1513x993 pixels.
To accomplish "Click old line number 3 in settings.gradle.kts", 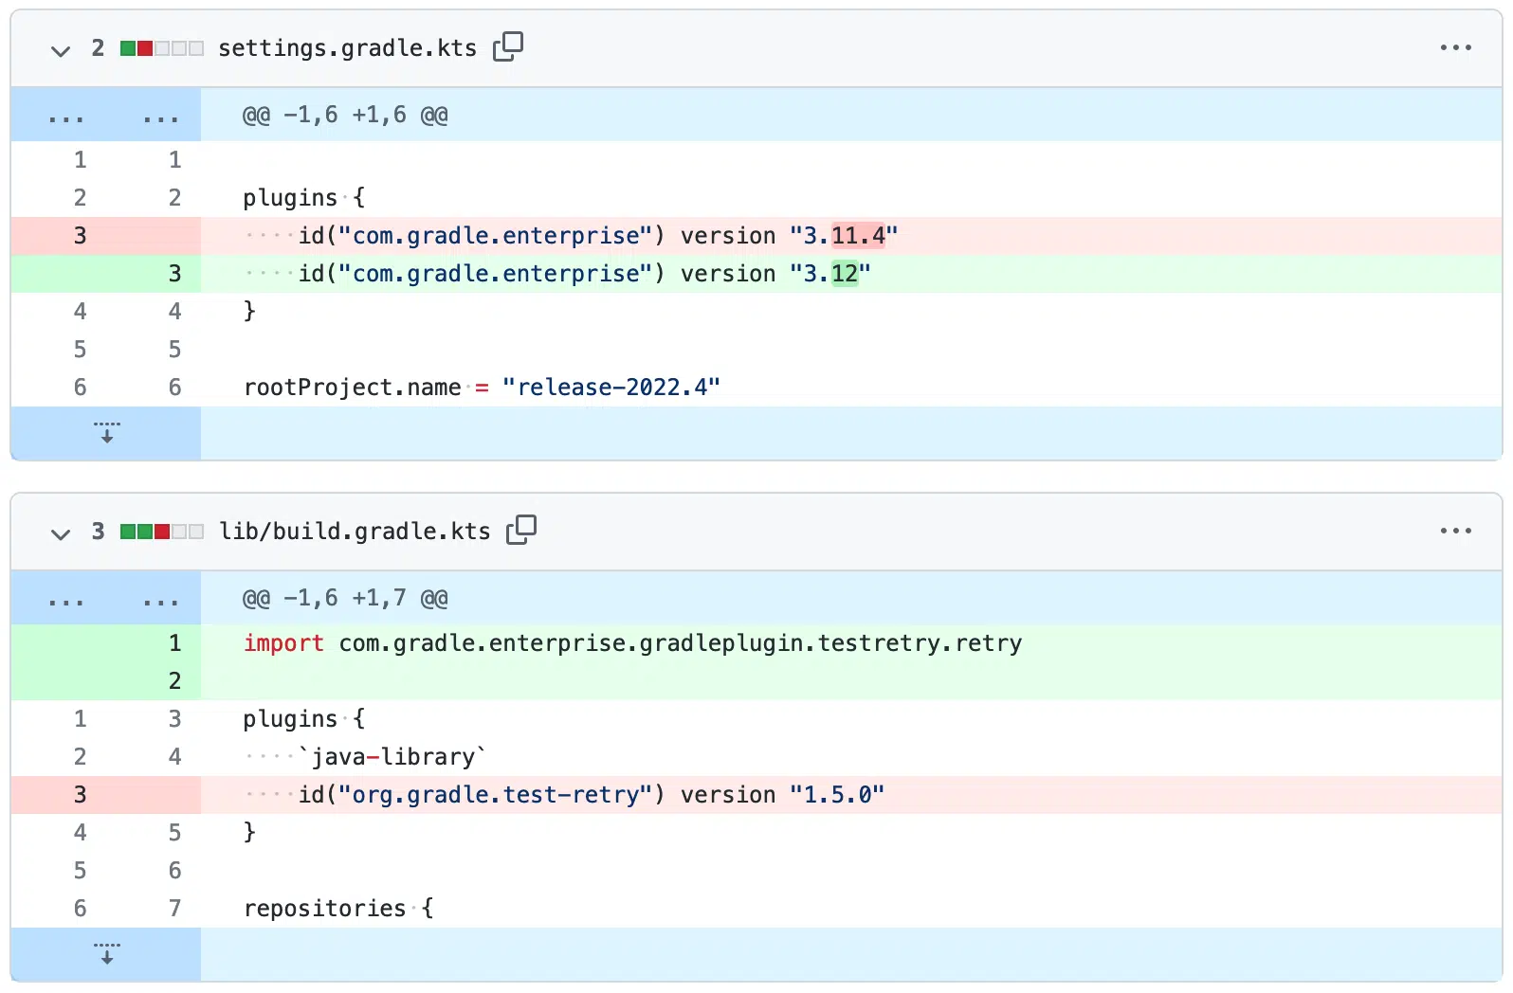I will coord(80,236).
